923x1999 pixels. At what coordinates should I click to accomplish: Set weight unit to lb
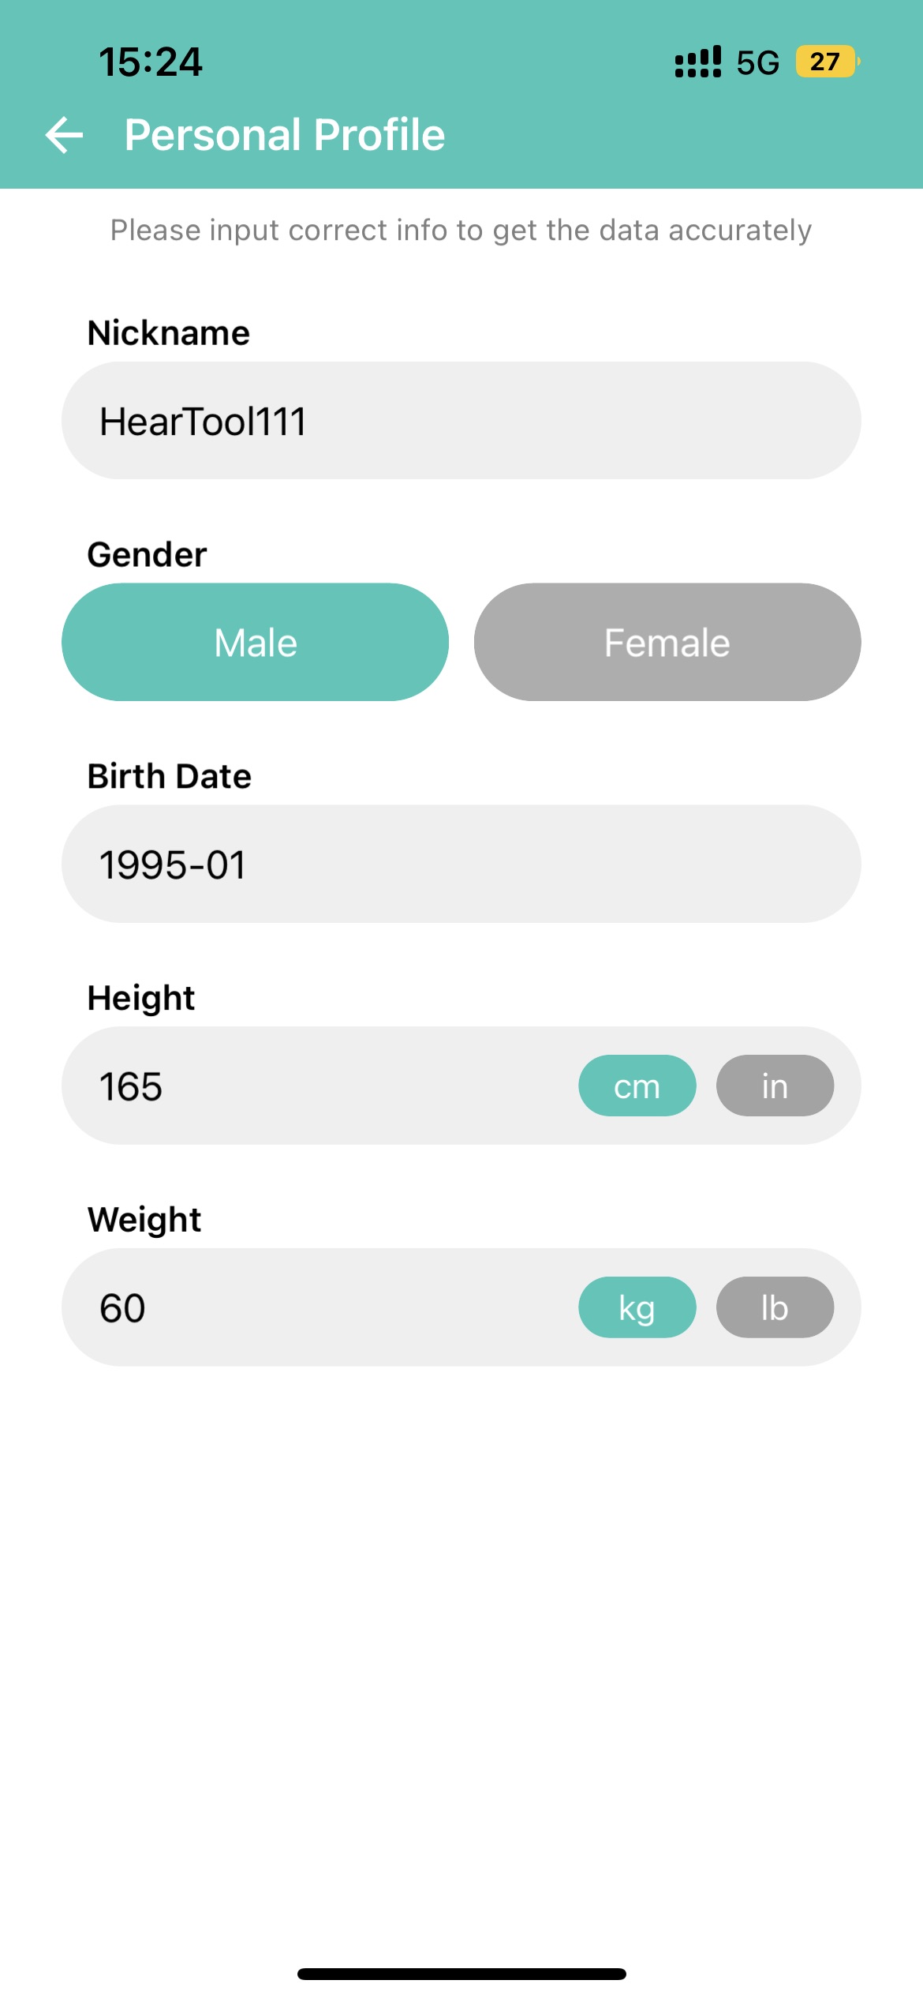775,1307
